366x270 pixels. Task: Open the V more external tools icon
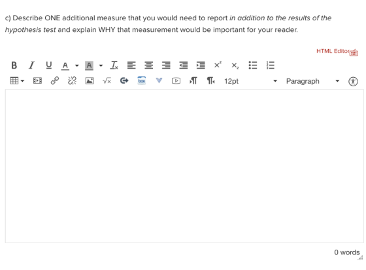pos(159,80)
